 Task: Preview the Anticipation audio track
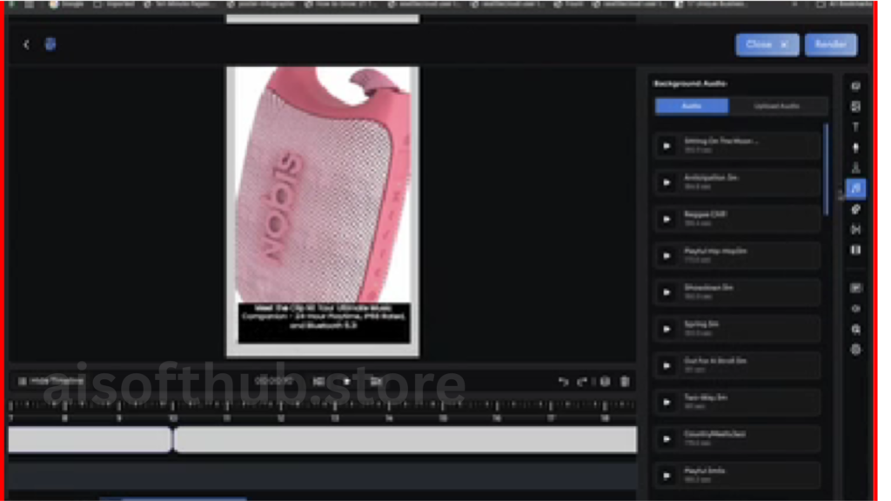[x=667, y=183]
